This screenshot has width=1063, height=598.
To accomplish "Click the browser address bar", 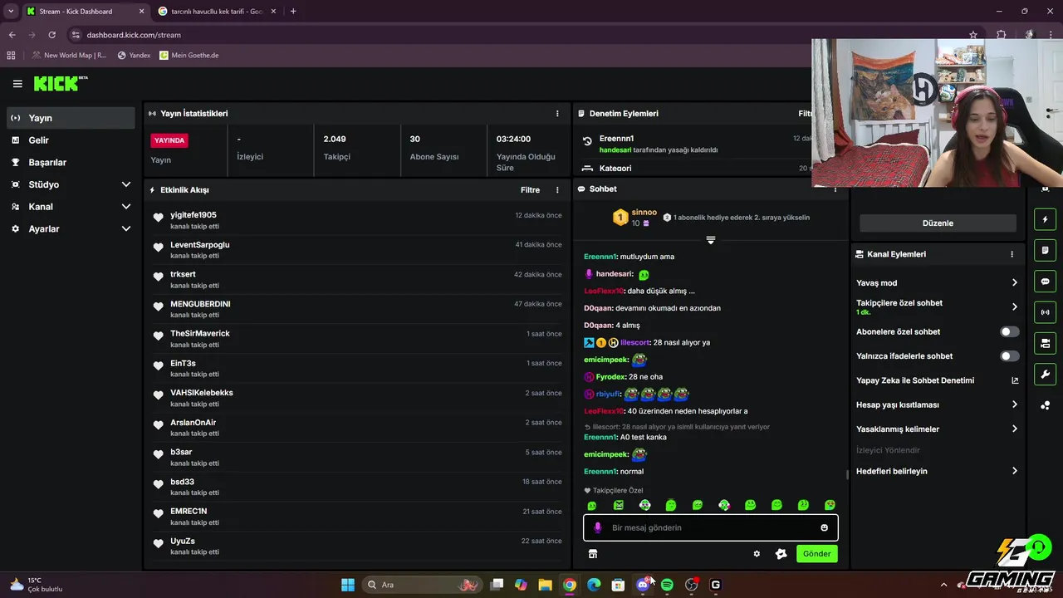I will pyautogui.click(x=515, y=35).
